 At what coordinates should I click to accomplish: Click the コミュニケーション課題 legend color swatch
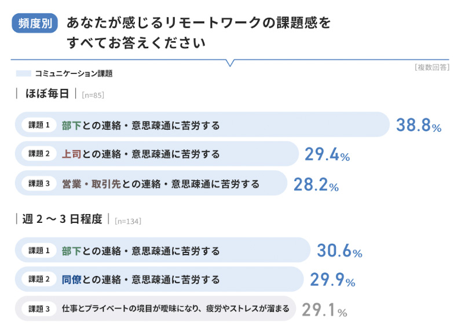point(23,73)
